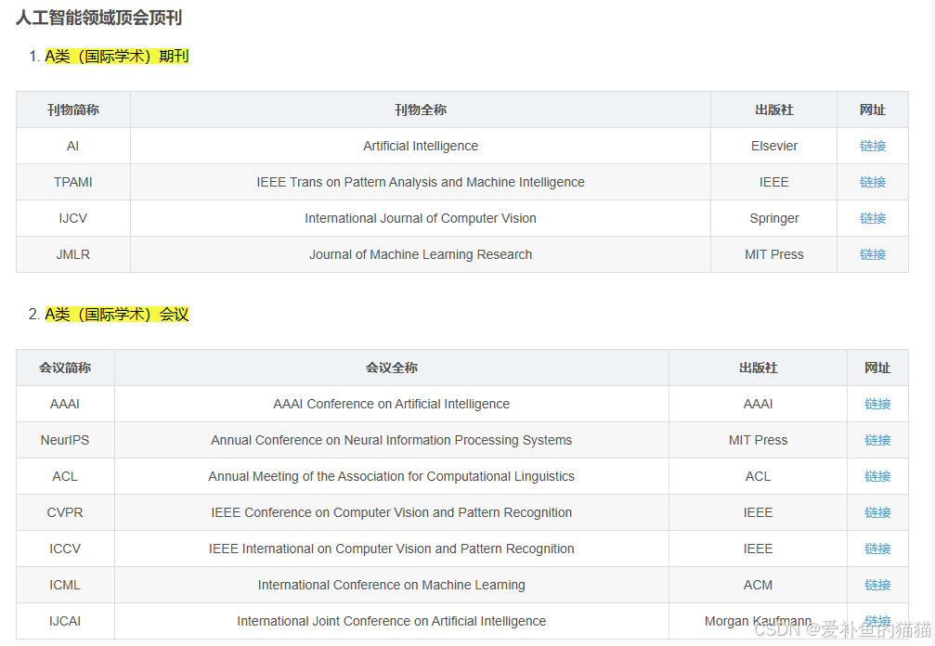Click the 刊物全称 column header
This screenshot has width=935, height=646.
tap(421, 110)
